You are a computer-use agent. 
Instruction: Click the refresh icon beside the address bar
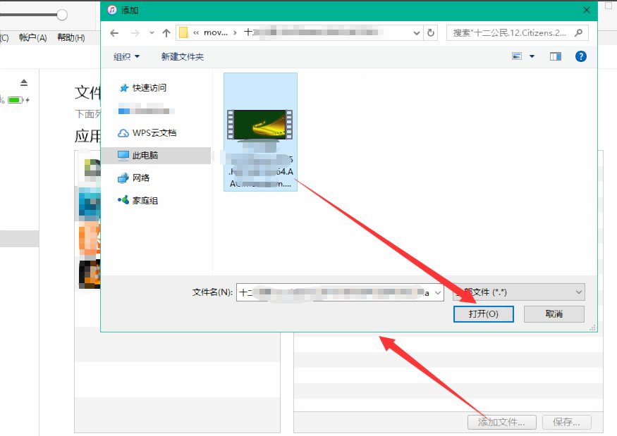(429, 32)
